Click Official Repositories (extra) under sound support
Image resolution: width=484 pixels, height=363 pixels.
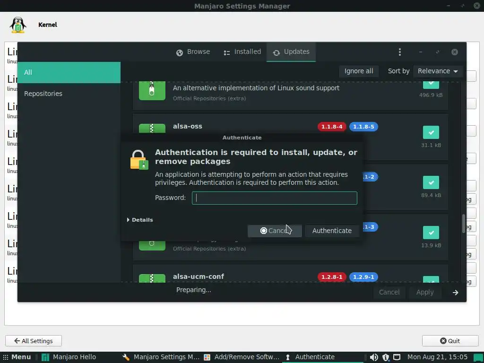point(209,98)
